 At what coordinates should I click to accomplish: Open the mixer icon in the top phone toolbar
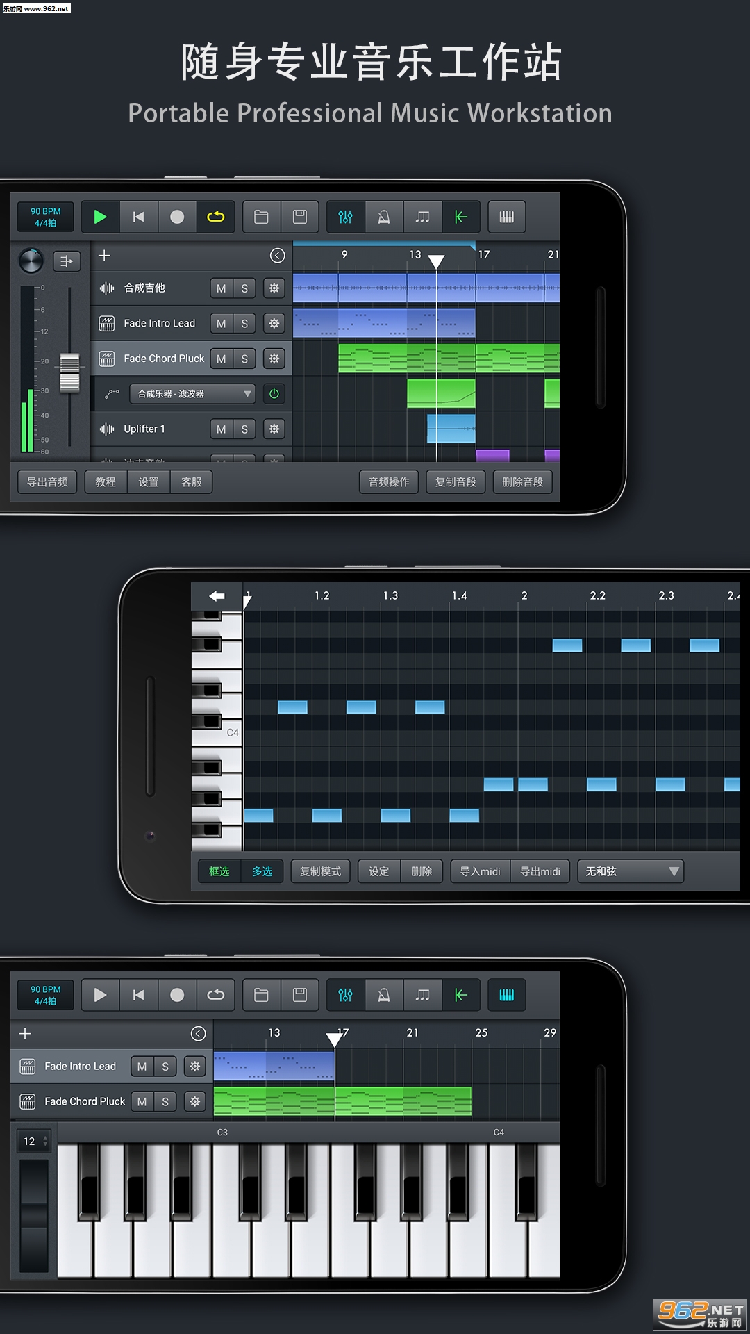tap(345, 217)
